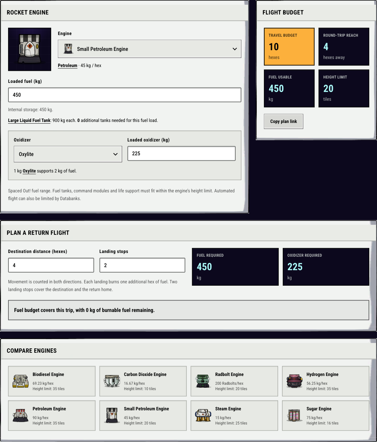Open the Engine selection dropdown

pos(149,49)
